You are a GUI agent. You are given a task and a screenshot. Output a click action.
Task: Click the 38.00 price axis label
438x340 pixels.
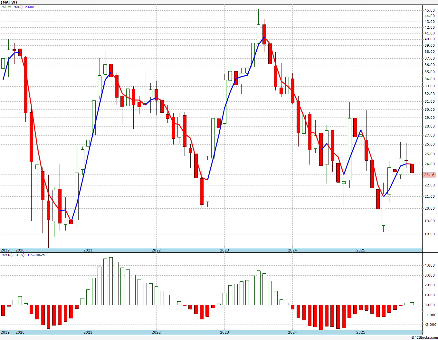pyautogui.click(x=429, y=52)
